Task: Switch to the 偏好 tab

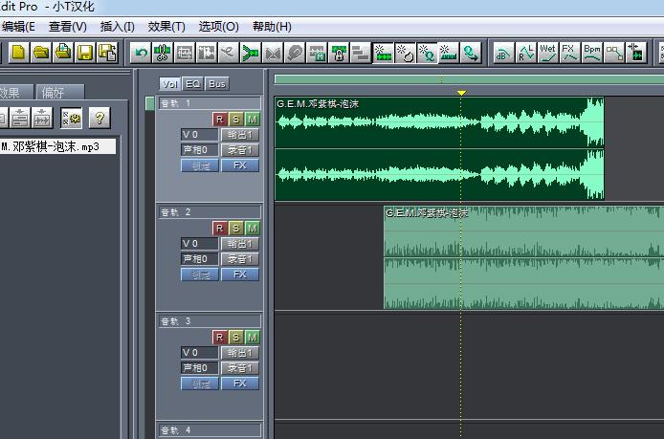Action: pos(60,92)
